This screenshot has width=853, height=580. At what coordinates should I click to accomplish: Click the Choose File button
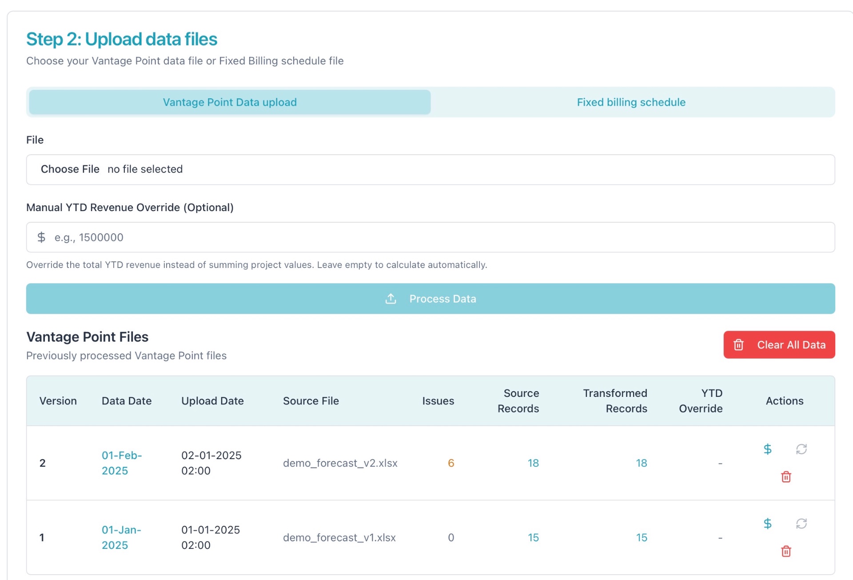(70, 169)
